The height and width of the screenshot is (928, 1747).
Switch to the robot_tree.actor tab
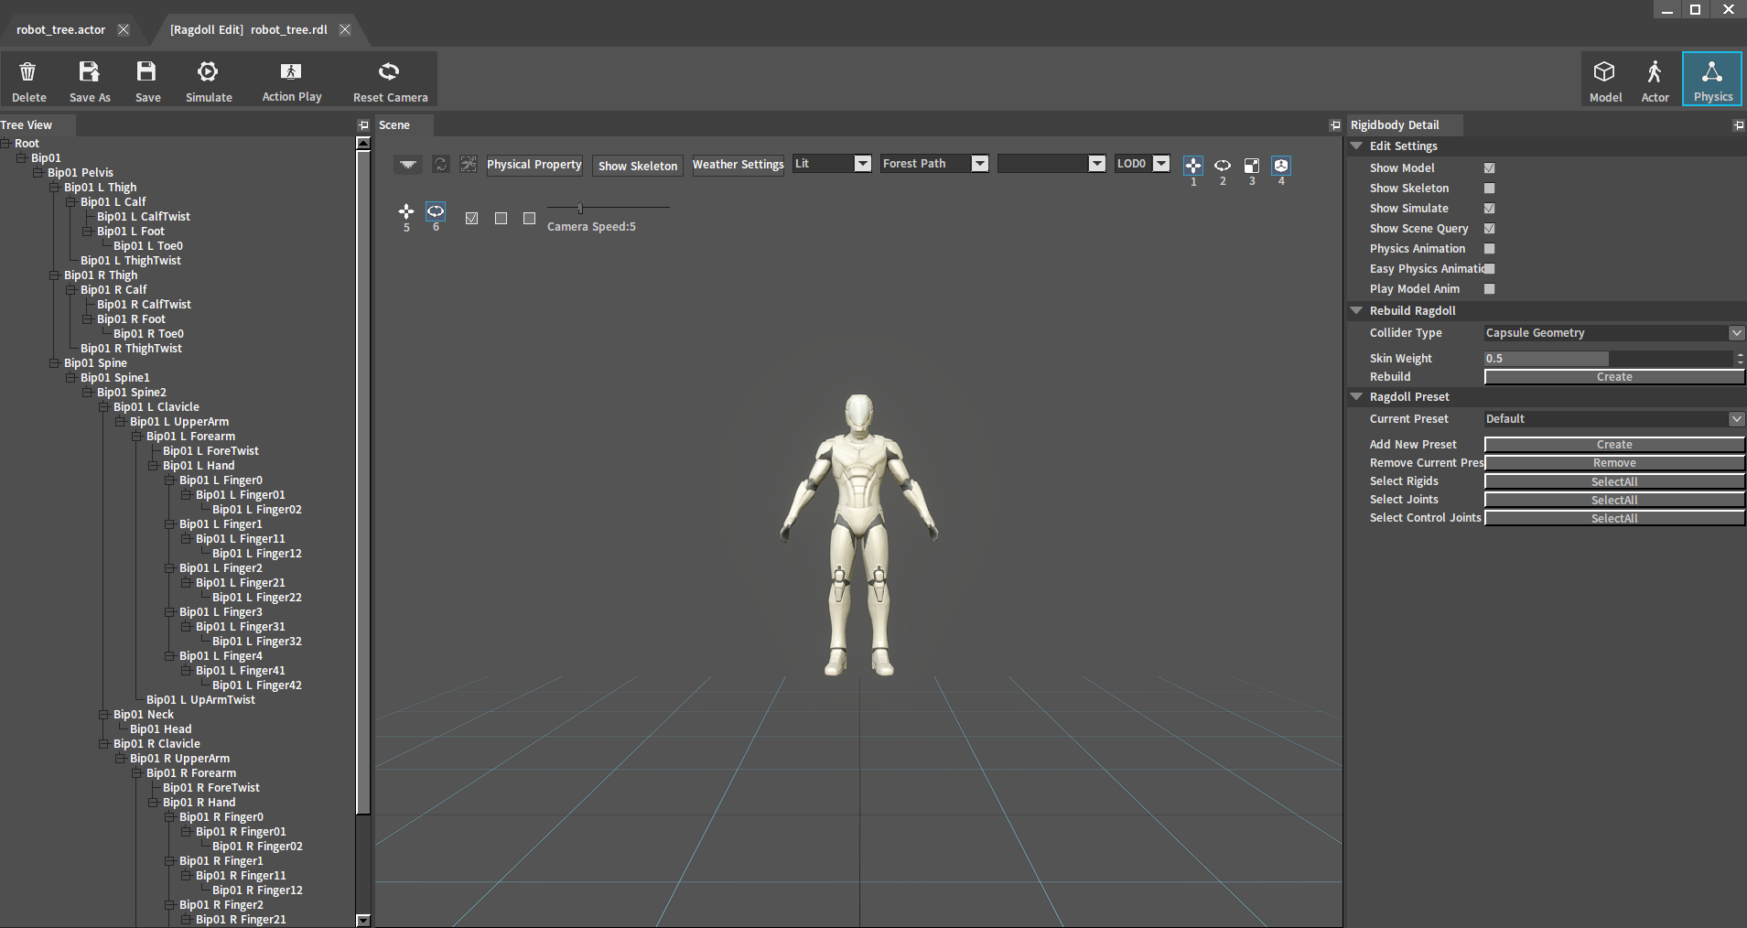[61, 30]
